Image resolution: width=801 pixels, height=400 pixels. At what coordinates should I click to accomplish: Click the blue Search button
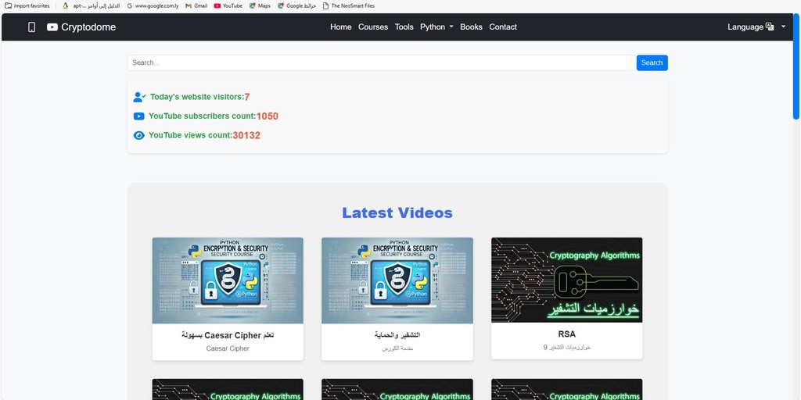coord(652,62)
